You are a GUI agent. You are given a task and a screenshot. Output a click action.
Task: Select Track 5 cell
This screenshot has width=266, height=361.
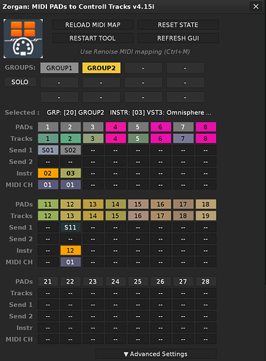(138, 139)
